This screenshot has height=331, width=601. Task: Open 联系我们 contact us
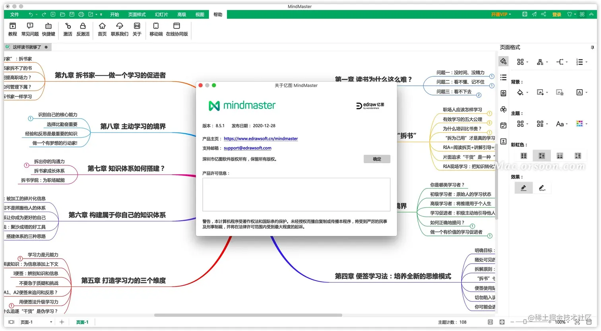[120, 29]
